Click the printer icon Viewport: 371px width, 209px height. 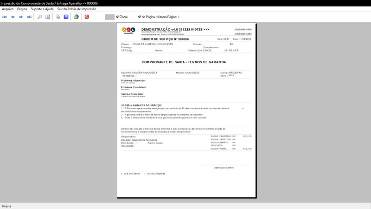coord(58,17)
